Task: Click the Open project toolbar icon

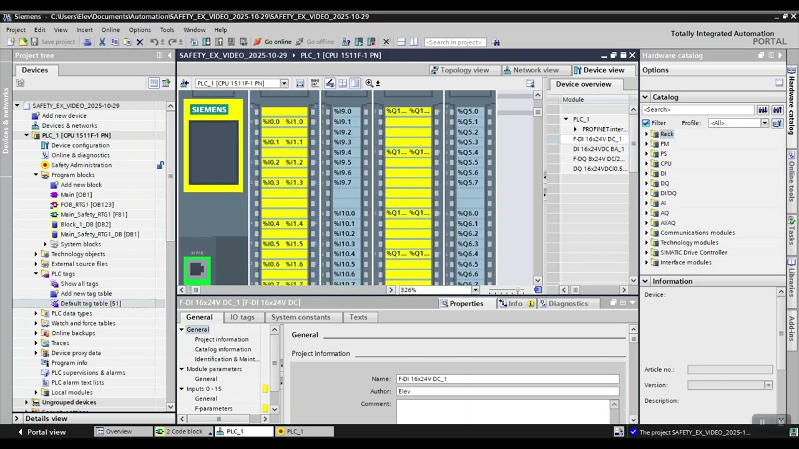Action: (x=23, y=42)
